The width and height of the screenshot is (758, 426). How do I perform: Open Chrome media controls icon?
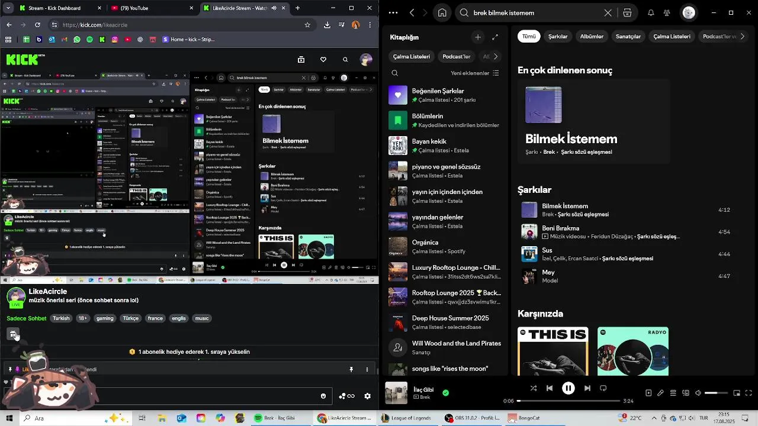(x=342, y=25)
